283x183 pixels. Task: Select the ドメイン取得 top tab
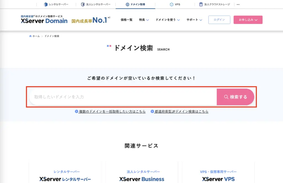pyautogui.click(x=135, y=4)
